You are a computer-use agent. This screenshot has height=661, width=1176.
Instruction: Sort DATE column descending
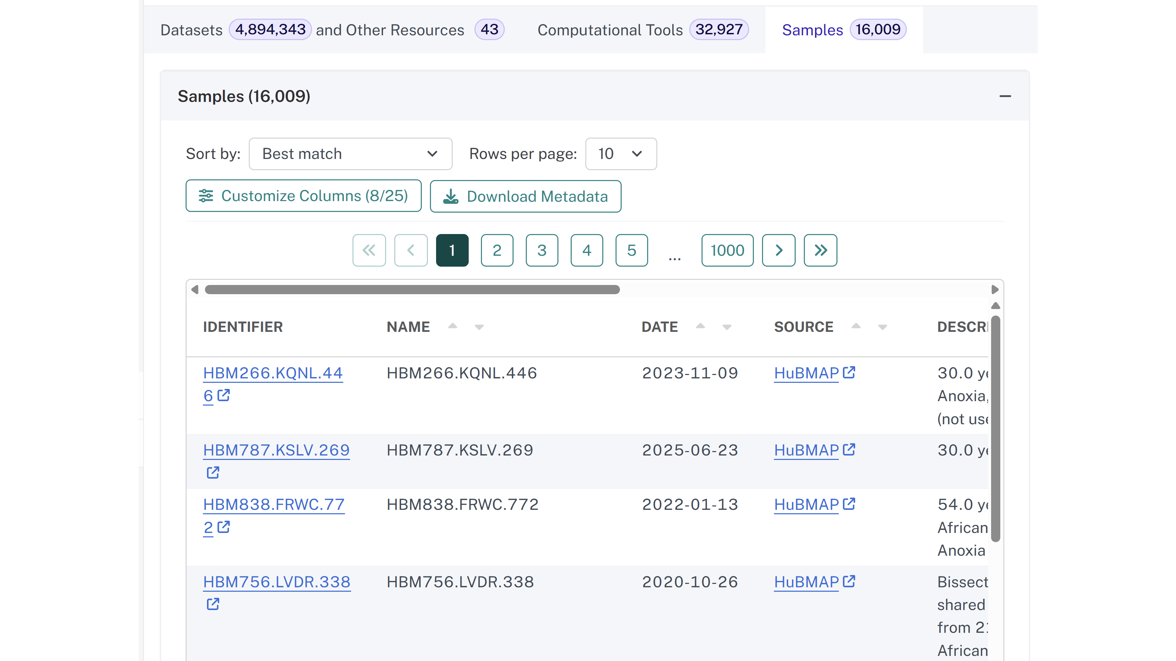[727, 327]
